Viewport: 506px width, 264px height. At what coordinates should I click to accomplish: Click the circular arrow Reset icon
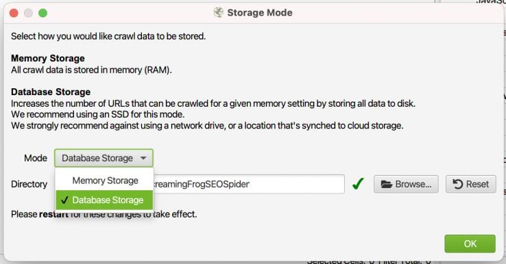tap(457, 184)
